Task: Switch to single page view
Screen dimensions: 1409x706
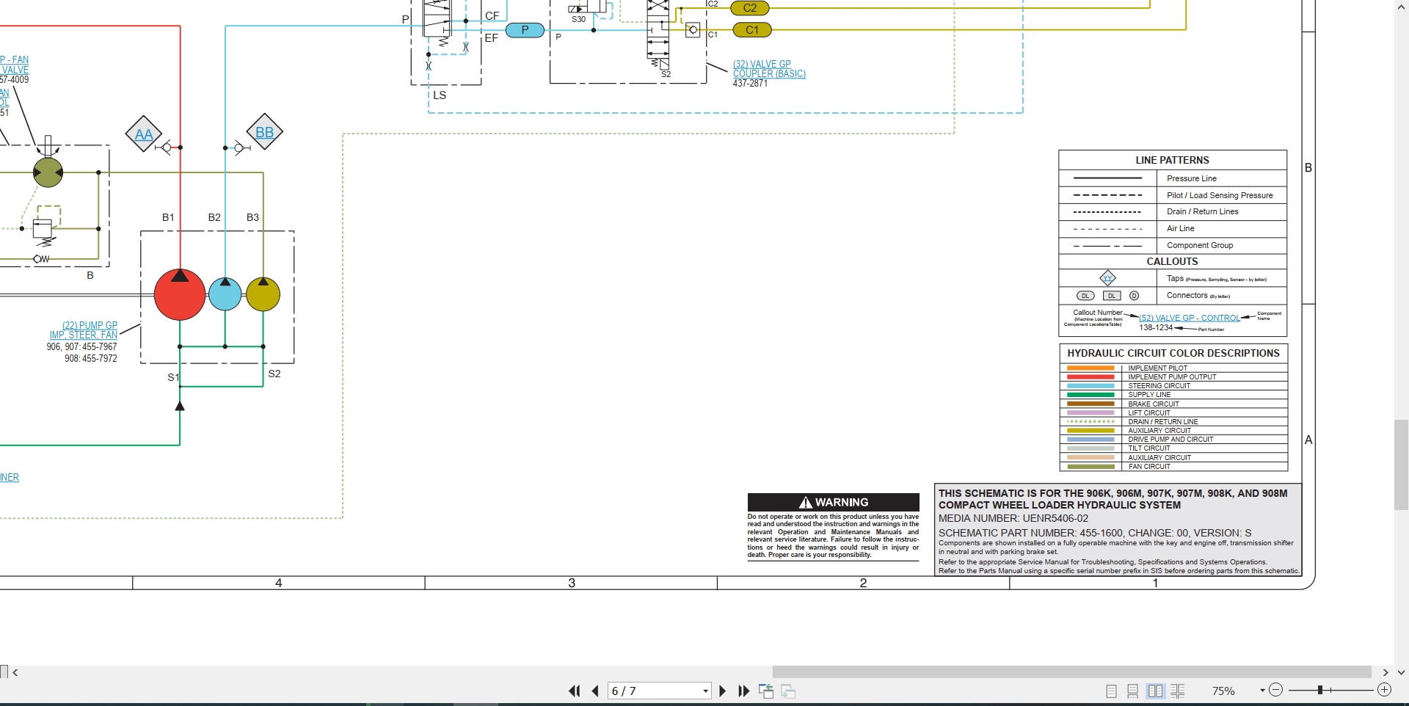Action: click(1111, 691)
